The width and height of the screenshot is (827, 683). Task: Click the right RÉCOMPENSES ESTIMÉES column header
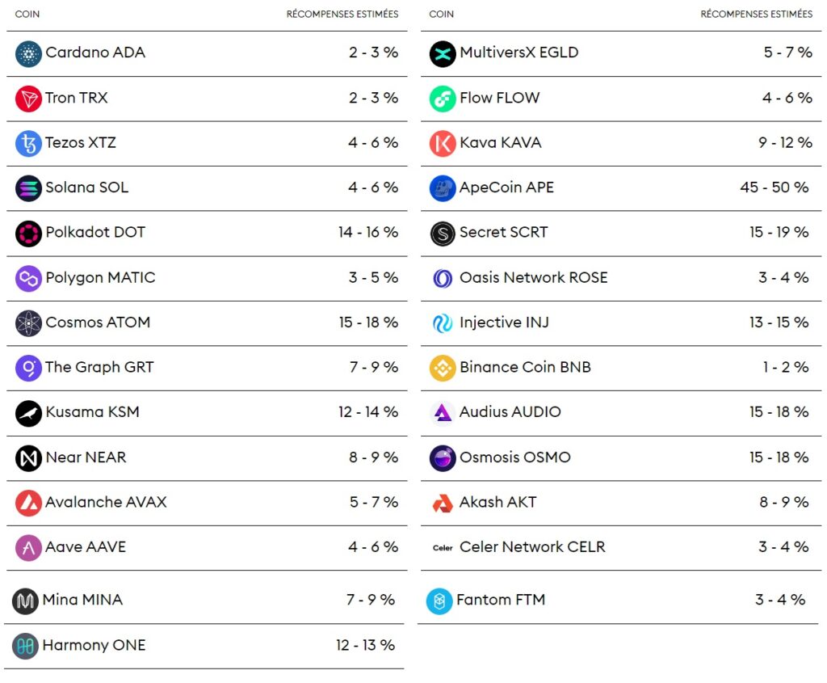click(x=756, y=14)
